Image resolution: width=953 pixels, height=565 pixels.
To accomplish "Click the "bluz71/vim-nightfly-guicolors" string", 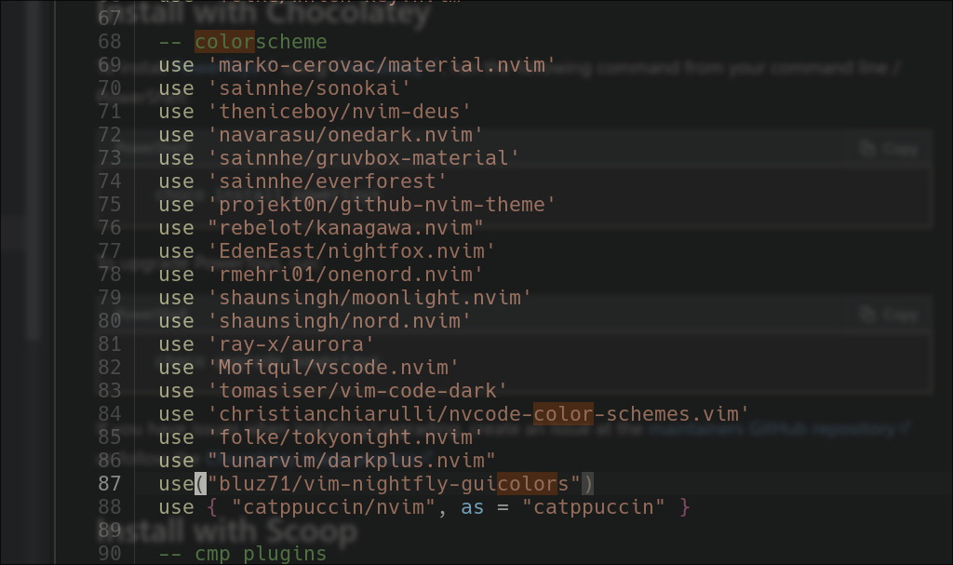I will pos(394,483).
